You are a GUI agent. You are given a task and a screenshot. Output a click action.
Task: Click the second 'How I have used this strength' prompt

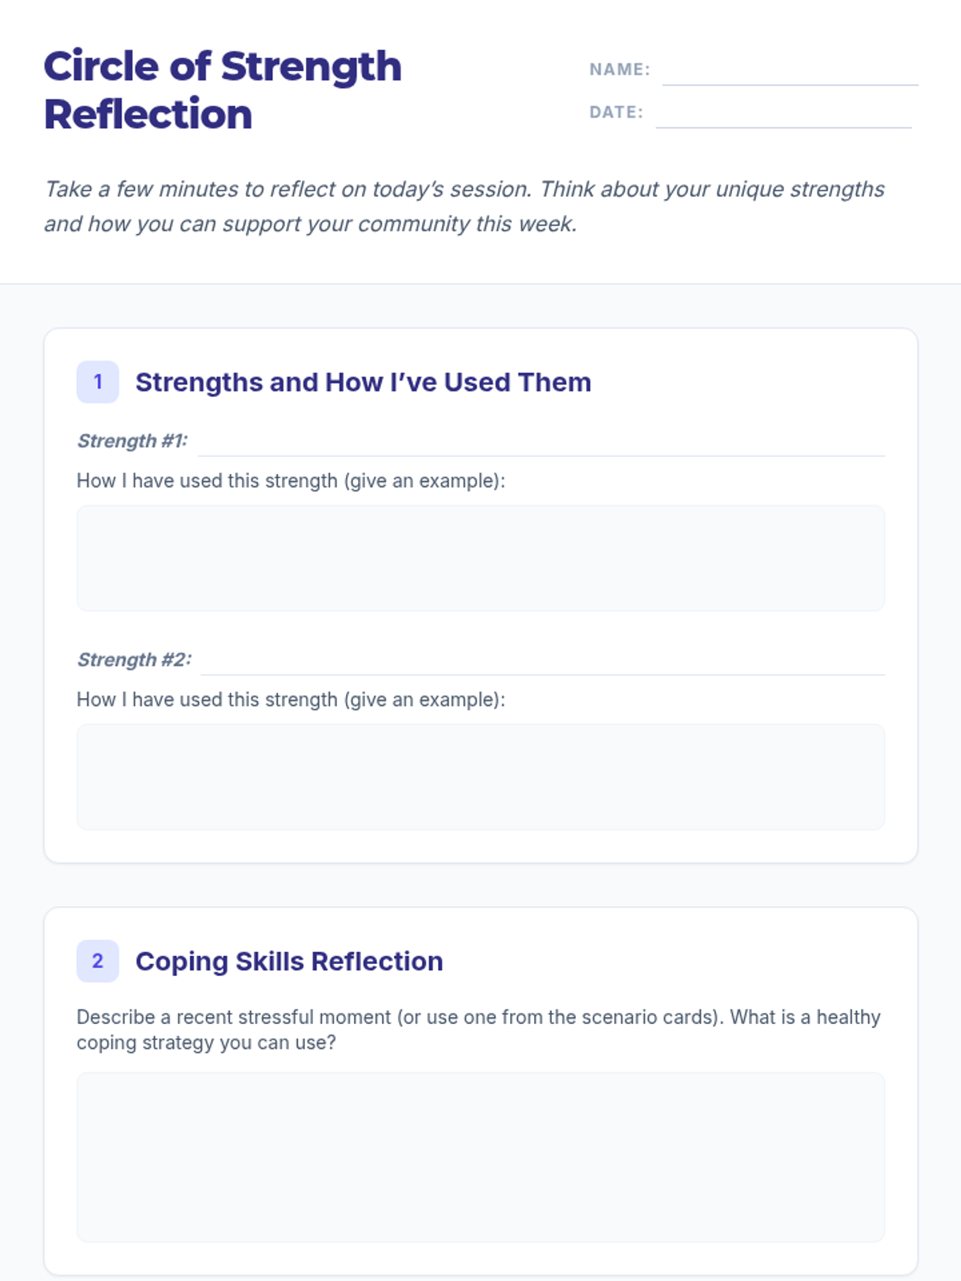coord(291,700)
